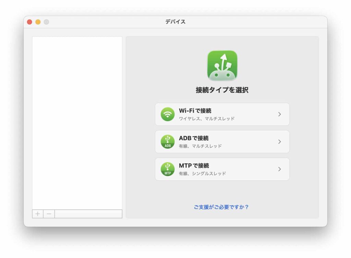Choose the "ADBで接続" label
Screen dimensions: 351x258
(194, 138)
